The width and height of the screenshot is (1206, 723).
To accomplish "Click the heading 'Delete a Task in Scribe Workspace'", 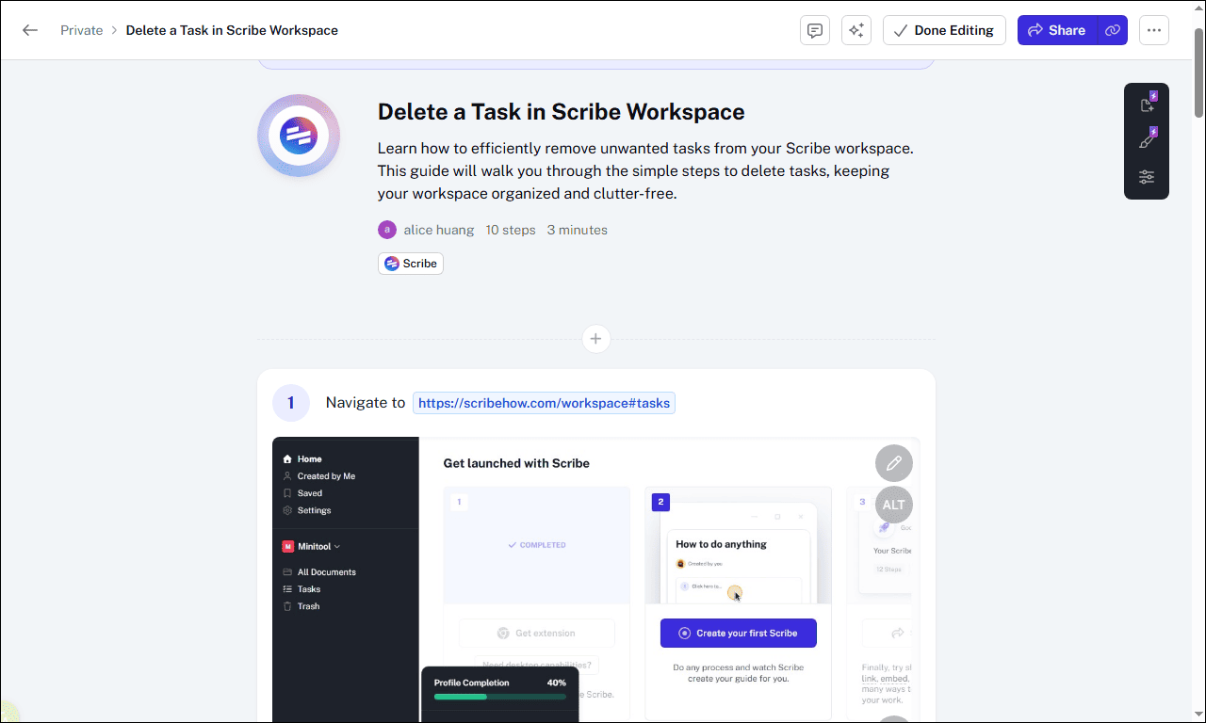I will click(x=562, y=112).
